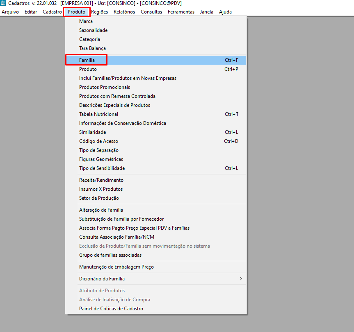
Task: Open Manutenção de Embalagem Preço
Action: 155,267
